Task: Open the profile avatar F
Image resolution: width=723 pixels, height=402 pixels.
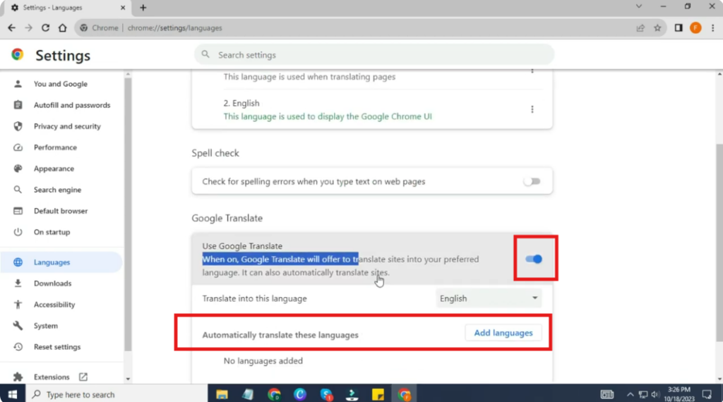Action: tap(695, 28)
